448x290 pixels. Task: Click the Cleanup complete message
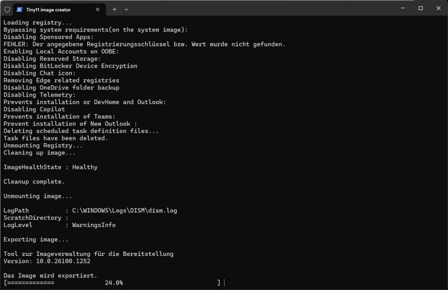pyautogui.click(x=34, y=182)
